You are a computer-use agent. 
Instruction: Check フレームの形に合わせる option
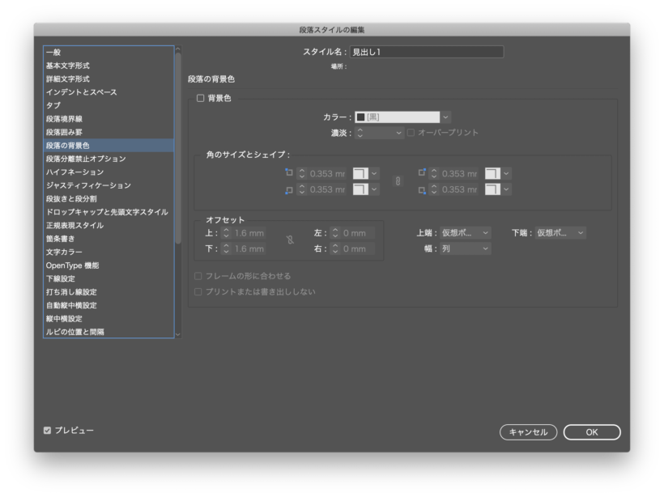tap(198, 276)
